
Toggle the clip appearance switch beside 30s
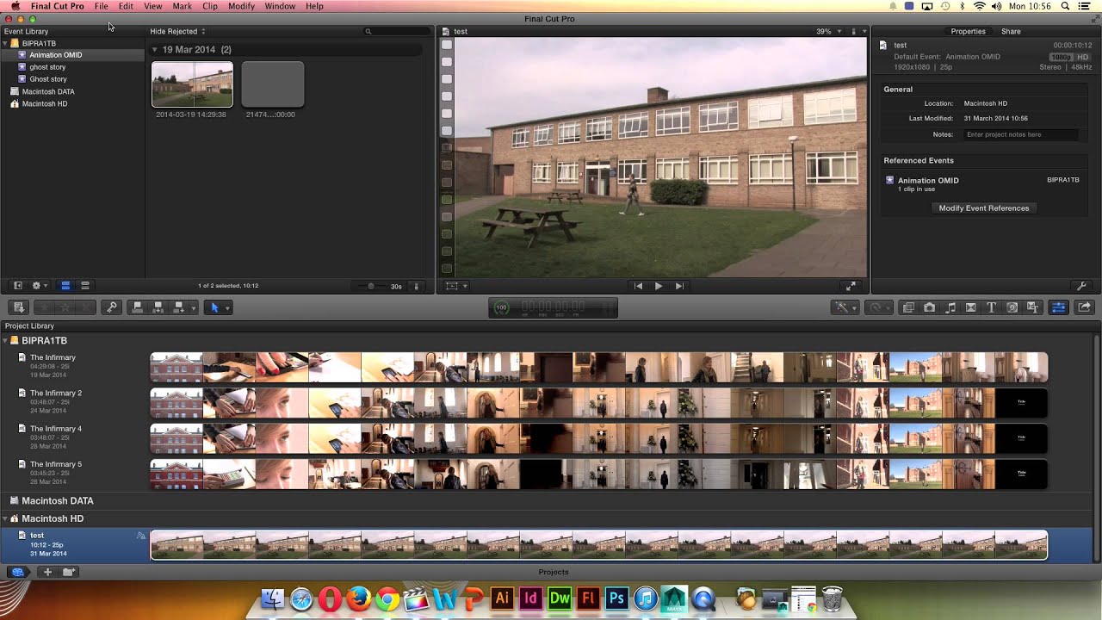click(x=417, y=286)
